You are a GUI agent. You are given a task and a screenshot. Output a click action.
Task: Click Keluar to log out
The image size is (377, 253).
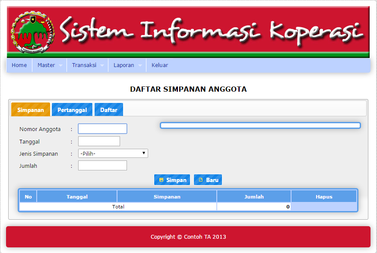(x=159, y=65)
